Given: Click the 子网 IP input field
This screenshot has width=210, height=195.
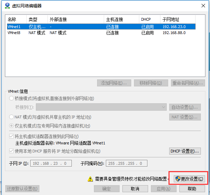Looking at the screenshot, I should point(51,163).
